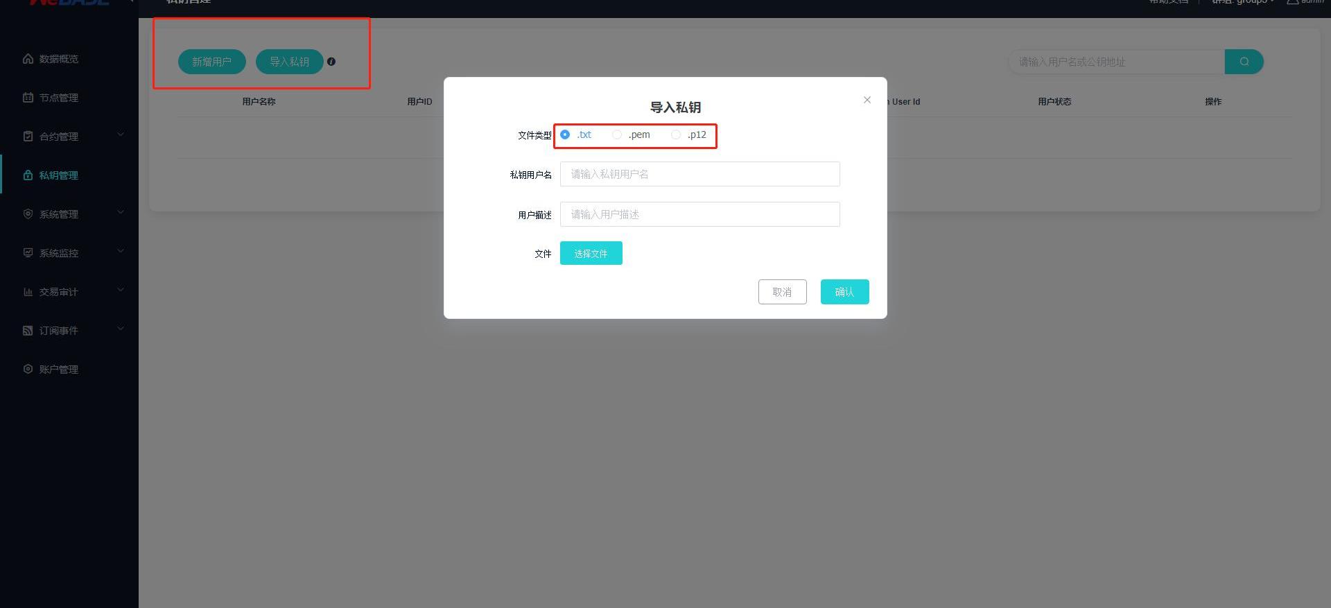Click the bar chart icon beside 交易审计
1331x608 pixels.
pyautogui.click(x=28, y=292)
